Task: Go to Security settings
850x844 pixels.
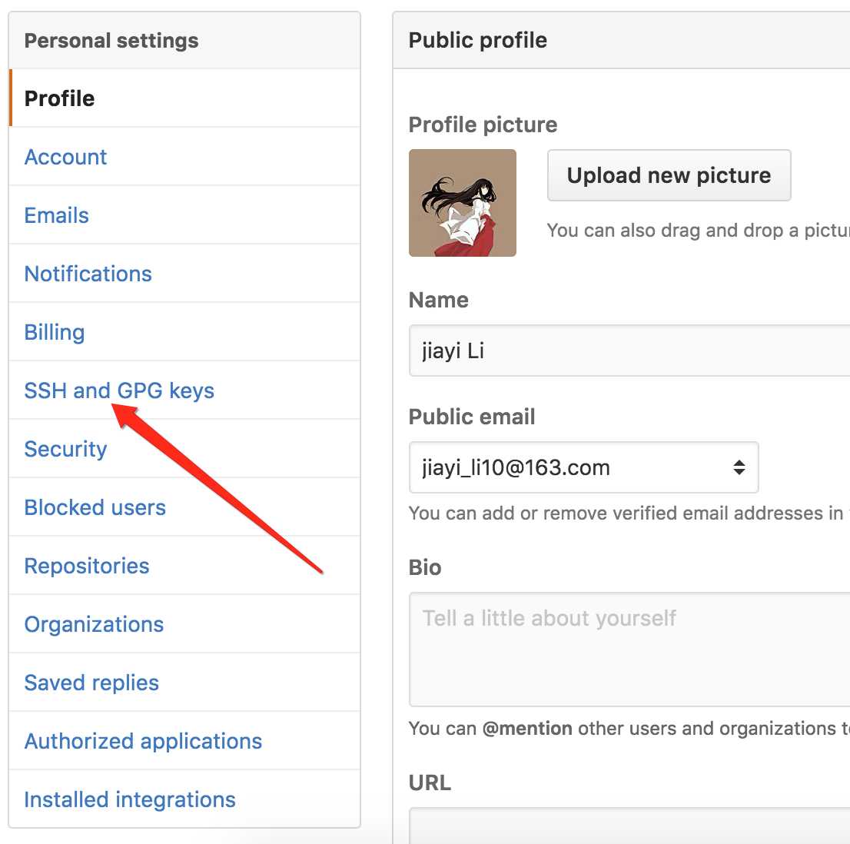Action: pyautogui.click(x=184, y=449)
